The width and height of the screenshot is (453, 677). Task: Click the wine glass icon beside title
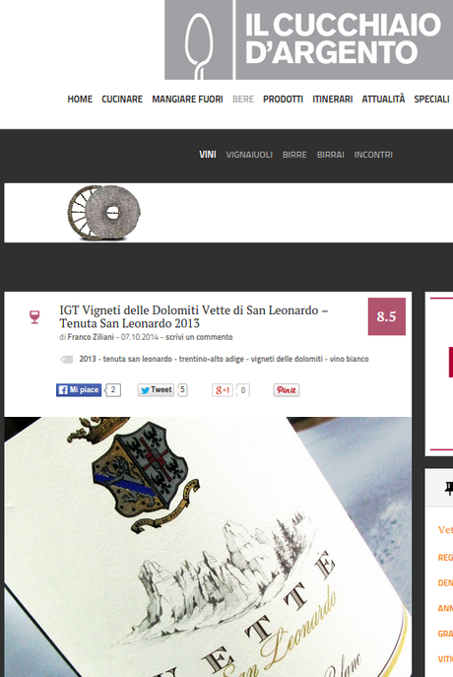pyautogui.click(x=34, y=317)
